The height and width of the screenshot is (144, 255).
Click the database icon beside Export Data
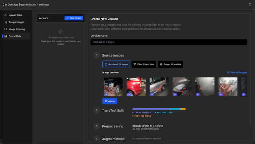[x=6, y=36]
